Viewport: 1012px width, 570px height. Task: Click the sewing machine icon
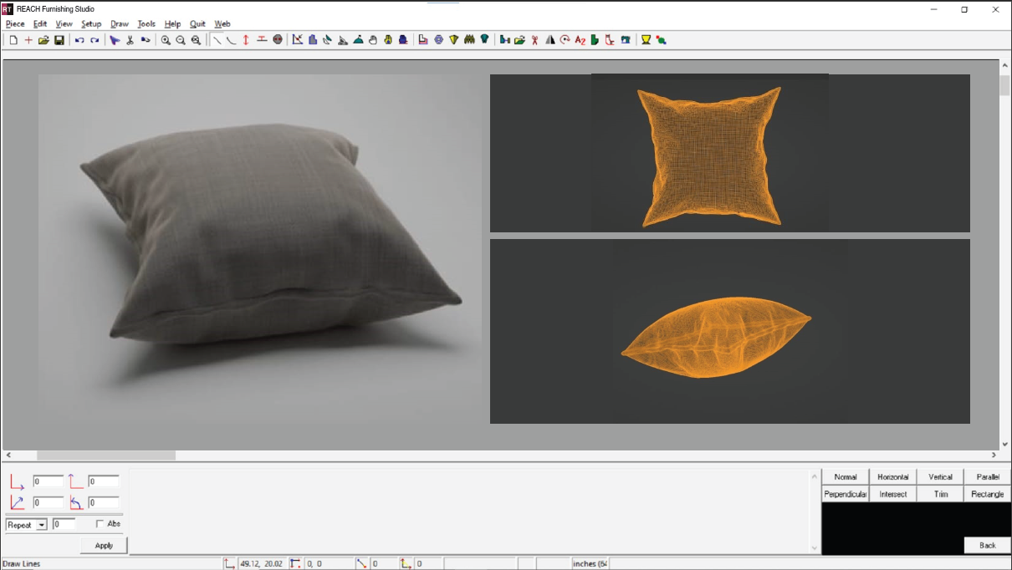click(x=625, y=40)
